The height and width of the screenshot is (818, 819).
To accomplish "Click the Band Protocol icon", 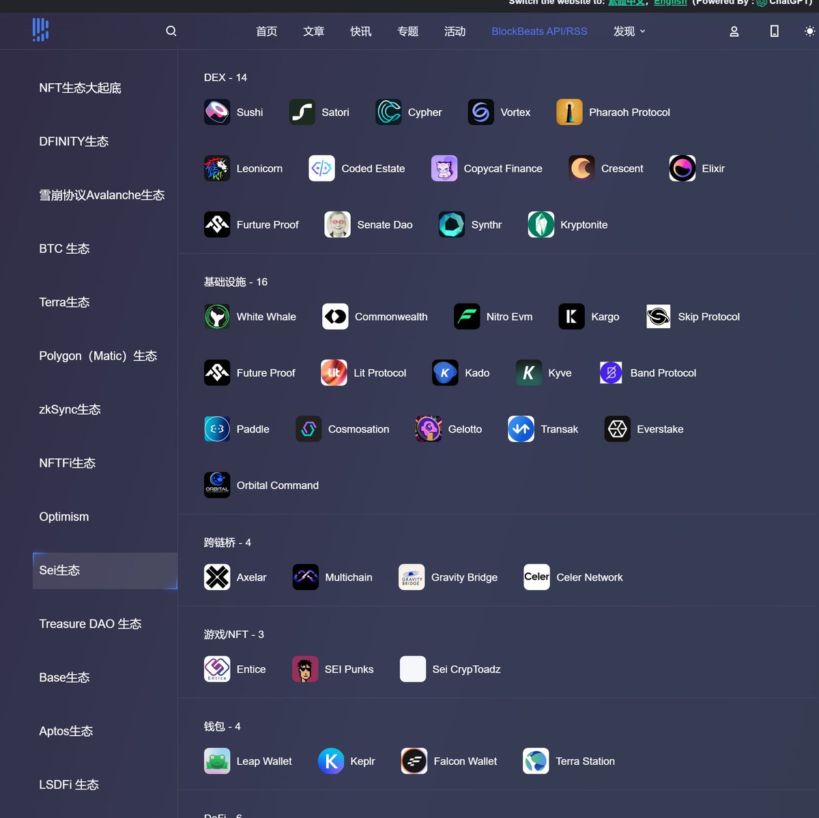I will 611,373.
